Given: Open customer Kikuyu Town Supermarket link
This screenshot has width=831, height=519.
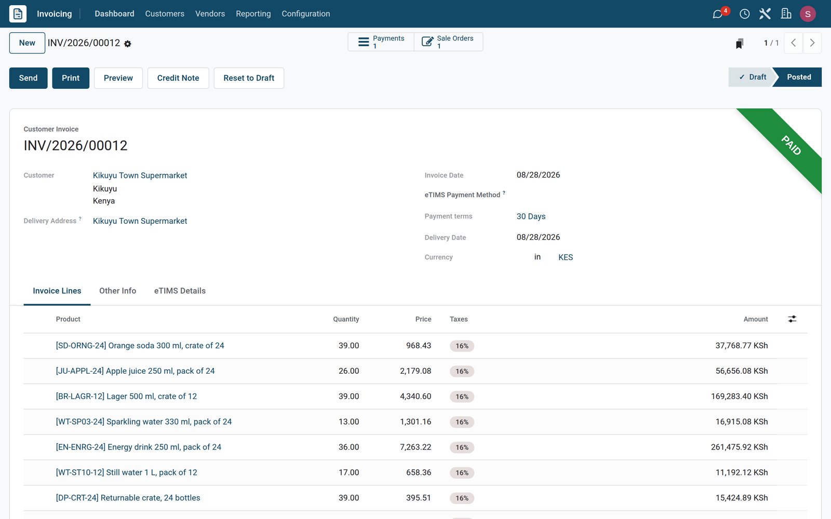Looking at the screenshot, I should click(x=140, y=175).
